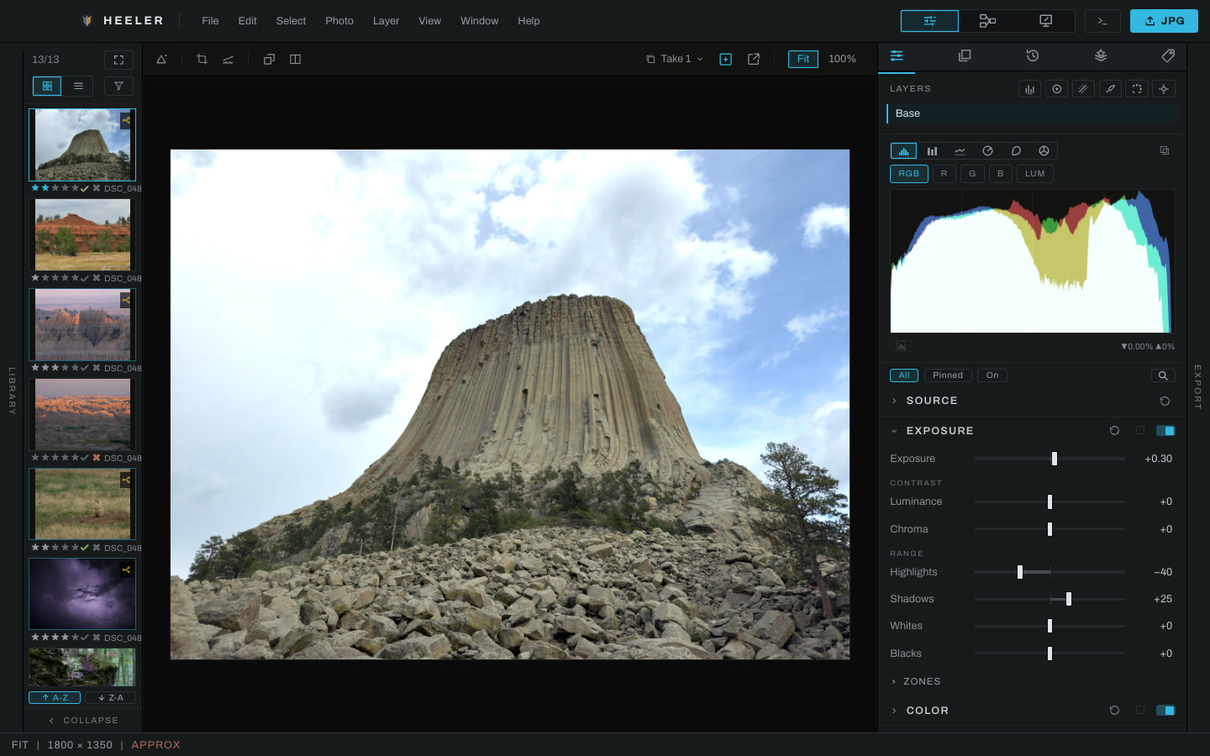Image resolution: width=1210 pixels, height=756 pixels.
Task: Set zoom to 100%
Action: coord(842,59)
